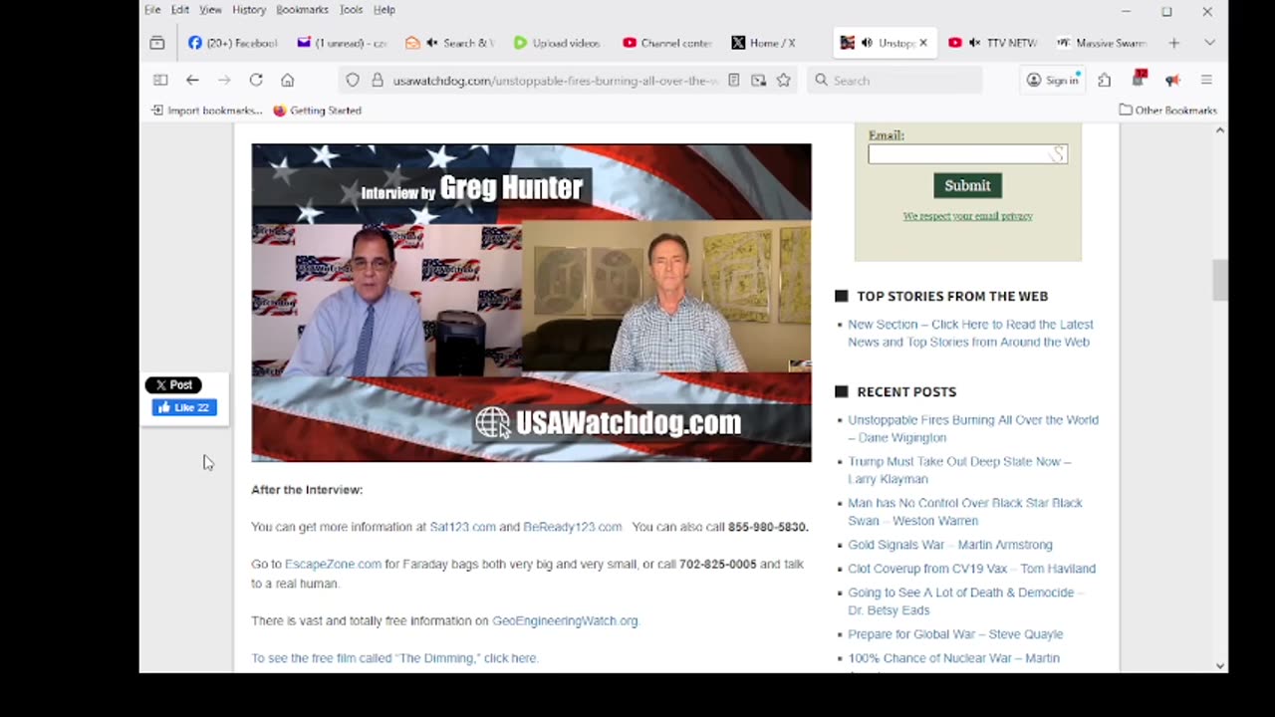
Task: Go back one page
Action: click(x=192, y=80)
